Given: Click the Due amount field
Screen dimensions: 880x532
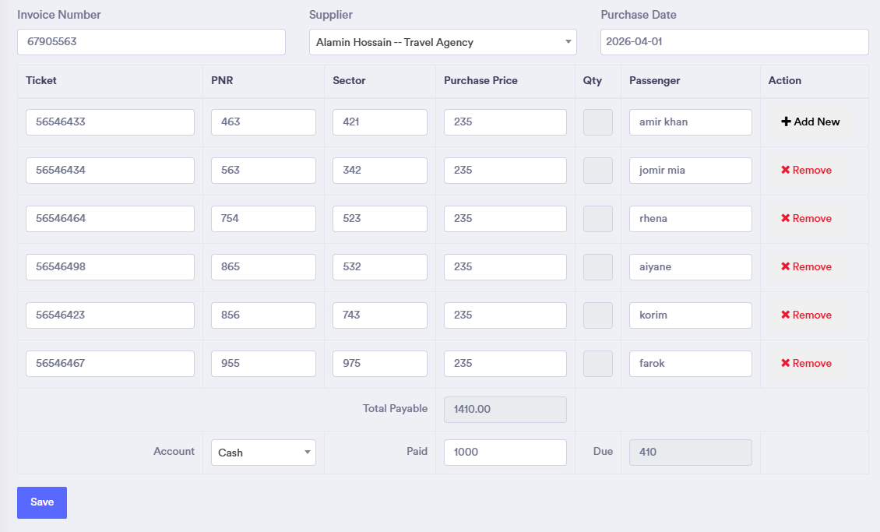Looking at the screenshot, I should point(690,453).
